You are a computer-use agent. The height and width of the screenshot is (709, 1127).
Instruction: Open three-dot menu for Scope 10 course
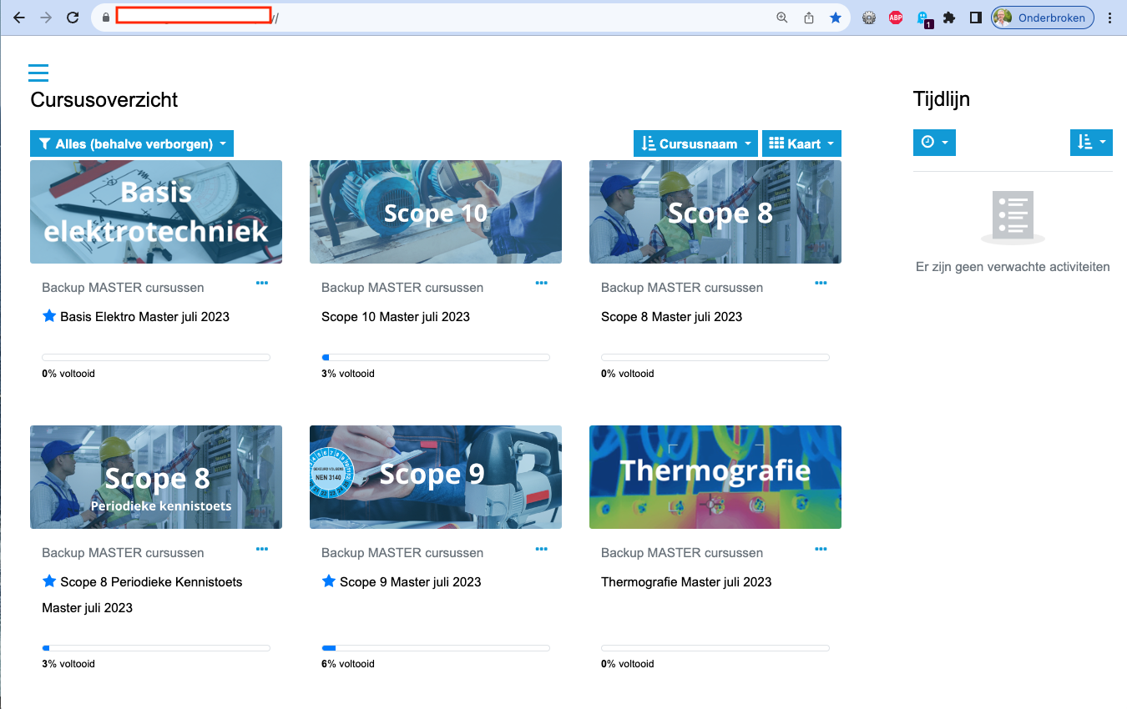pyautogui.click(x=542, y=284)
